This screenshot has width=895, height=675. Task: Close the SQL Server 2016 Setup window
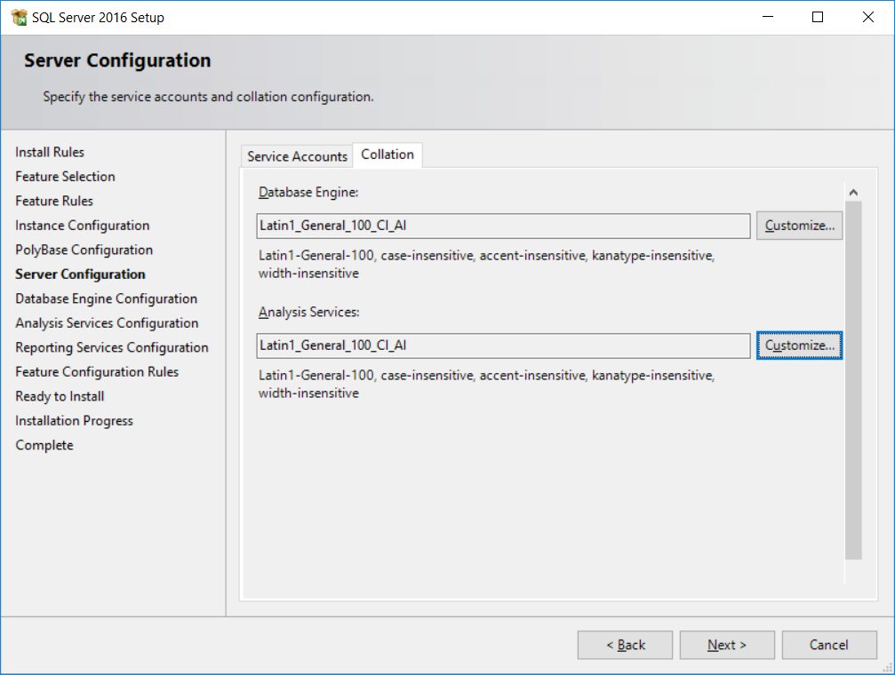click(867, 17)
